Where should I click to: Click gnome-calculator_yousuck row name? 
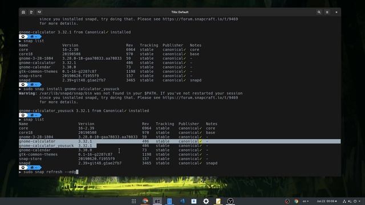click(46, 146)
